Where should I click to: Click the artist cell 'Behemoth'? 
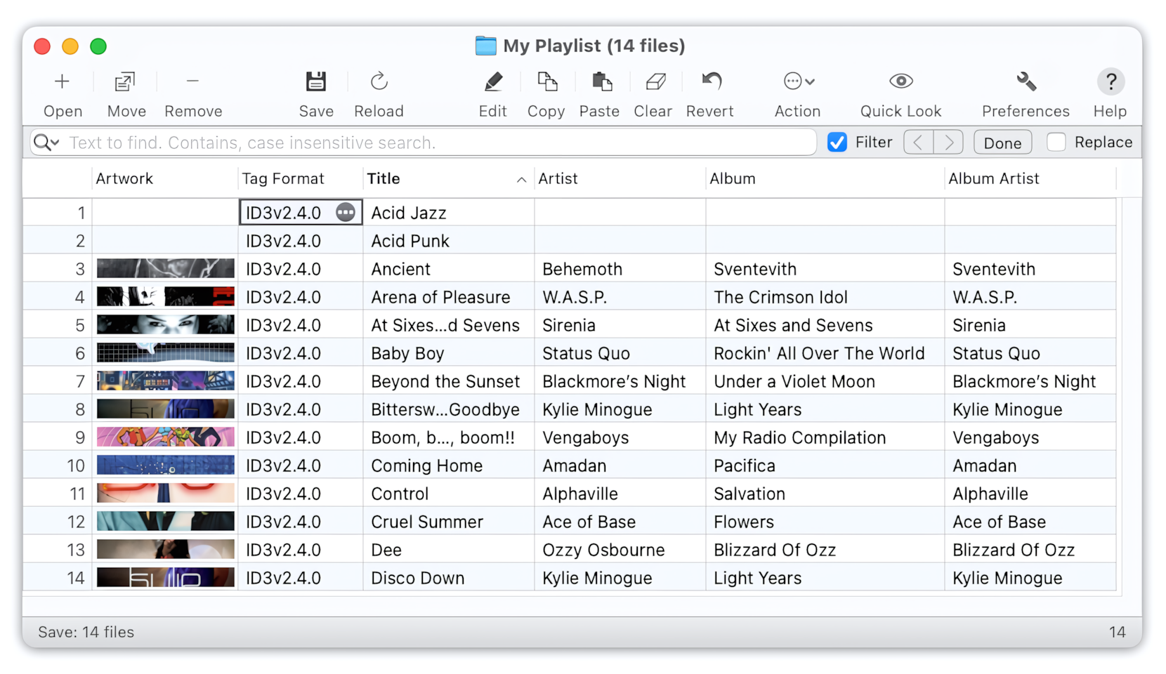[x=582, y=269]
